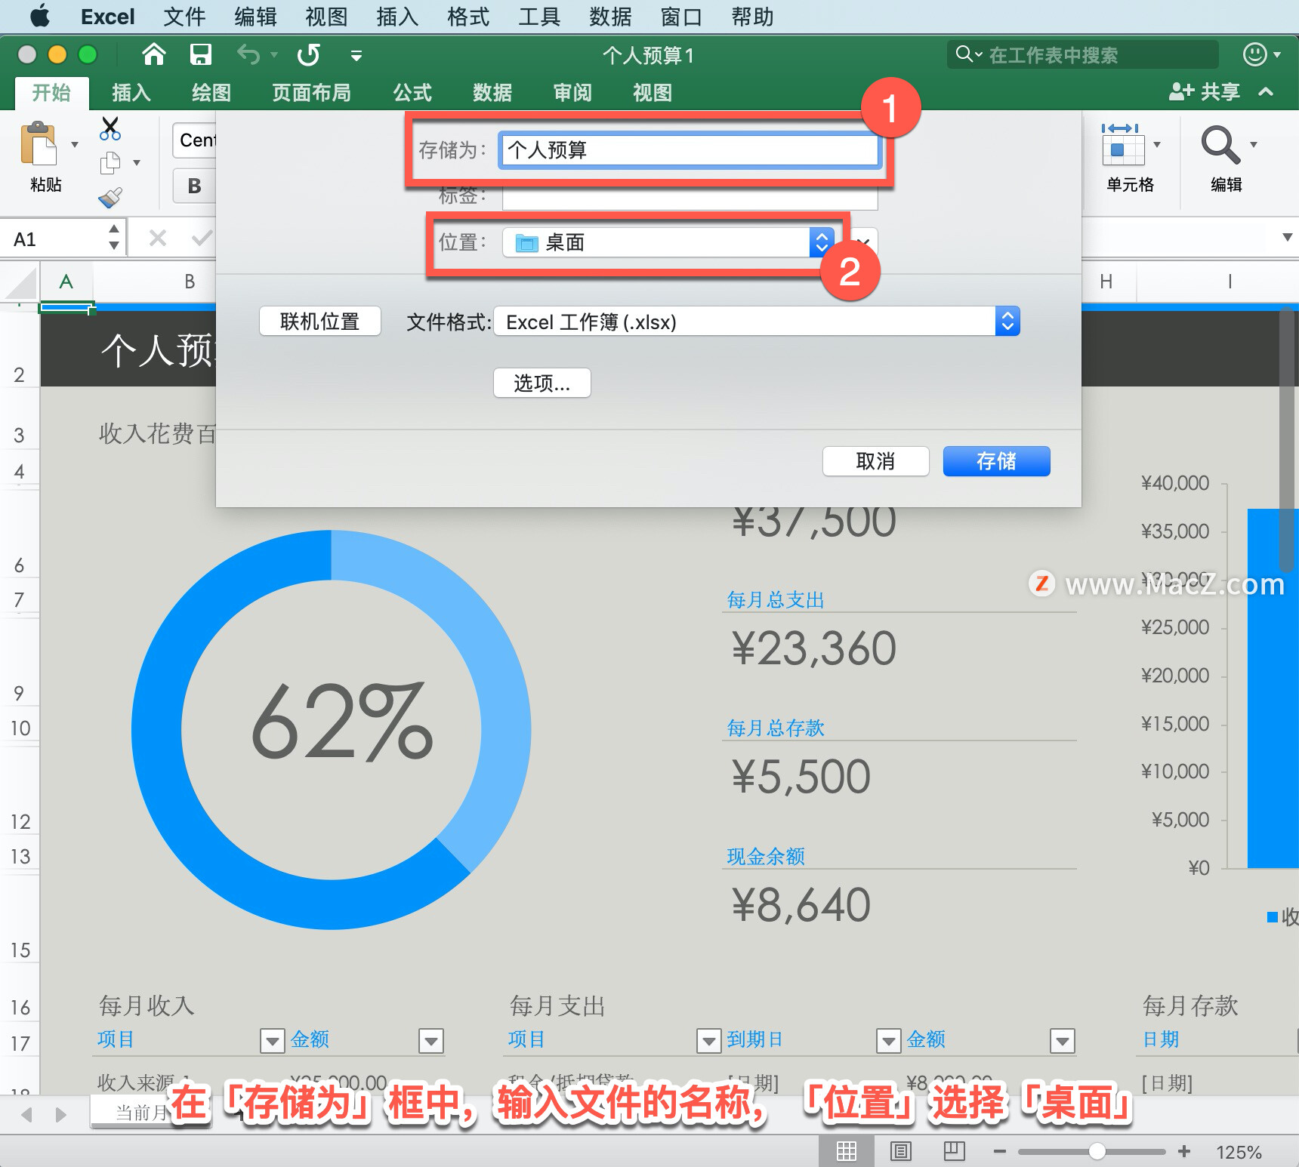The height and width of the screenshot is (1167, 1299).
Task: Open the Location (位置) popup selector
Action: 668,242
